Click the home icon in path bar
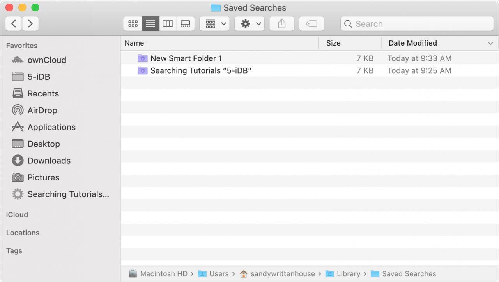Viewport: 499px width, 282px height. (244, 274)
